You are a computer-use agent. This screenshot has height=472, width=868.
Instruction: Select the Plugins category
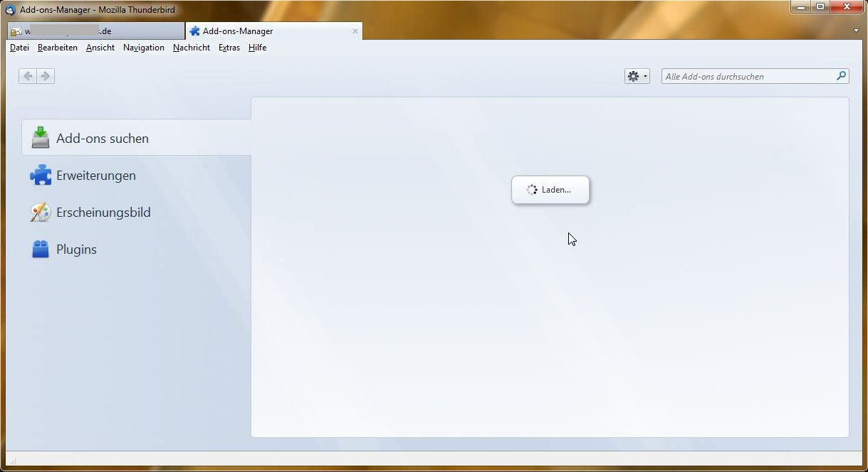(136, 249)
